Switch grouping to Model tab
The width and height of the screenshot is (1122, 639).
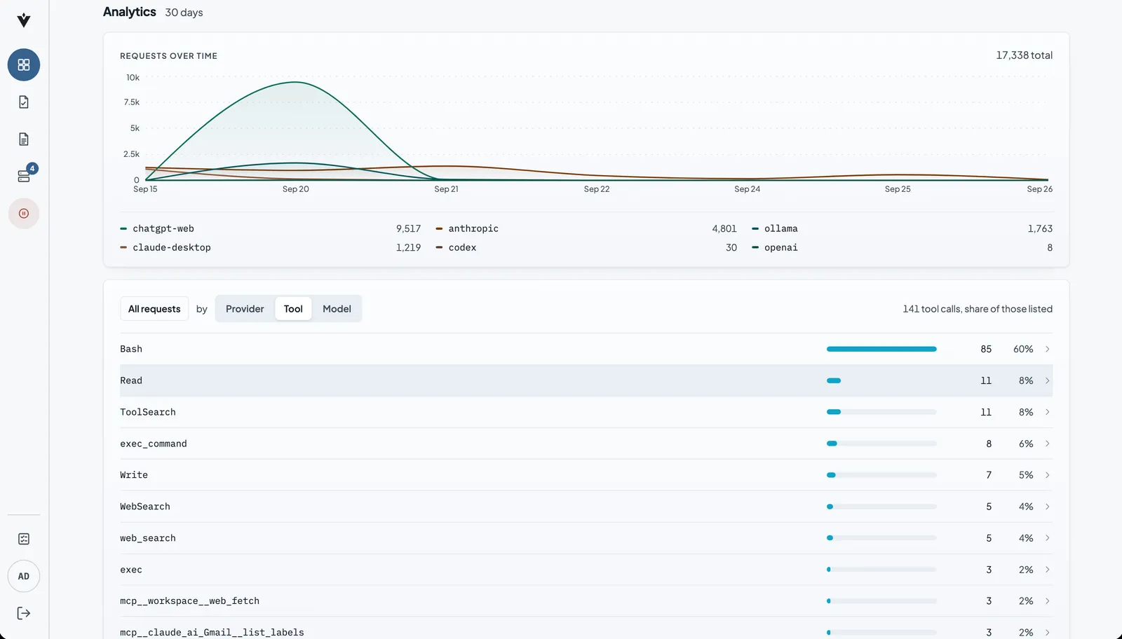(x=337, y=309)
